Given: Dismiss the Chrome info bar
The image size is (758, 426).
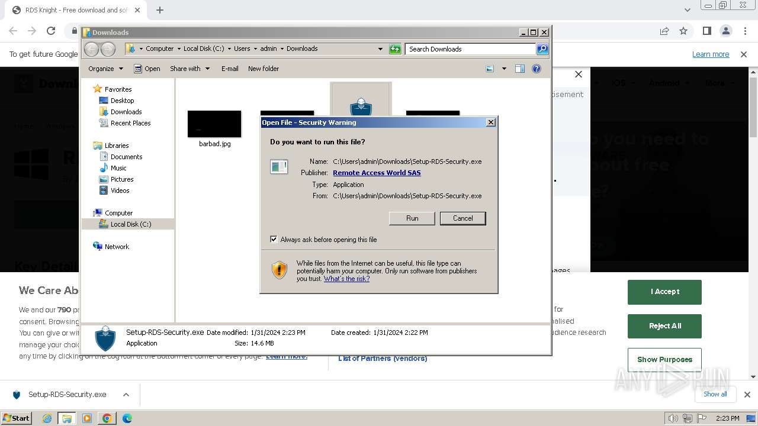Looking at the screenshot, I should click(744, 54).
